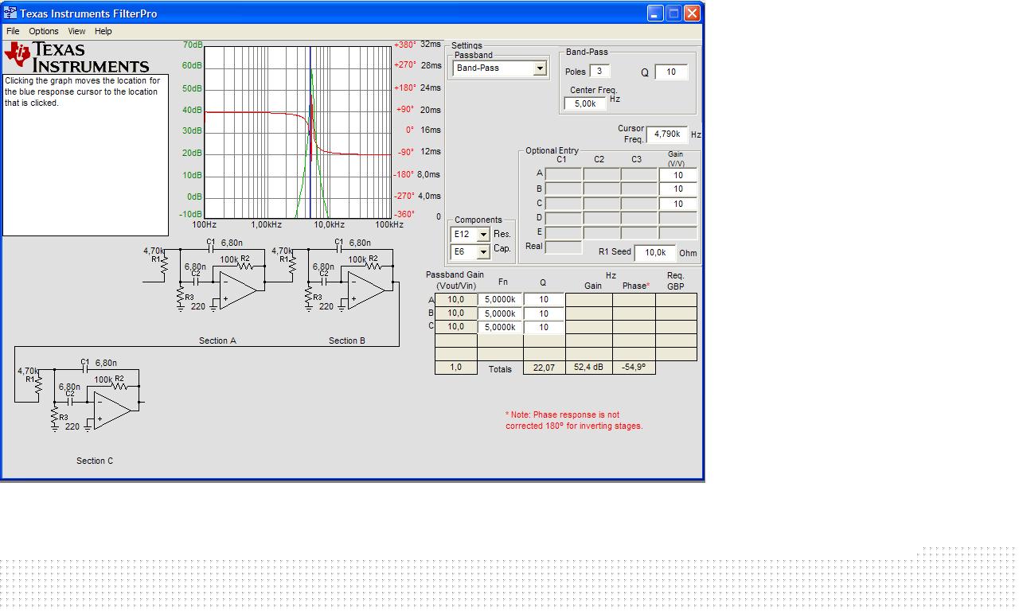Image resolution: width=1019 pixels, height=611 pixels.
Task: Click the red phase response note
Action: (574, 420)
